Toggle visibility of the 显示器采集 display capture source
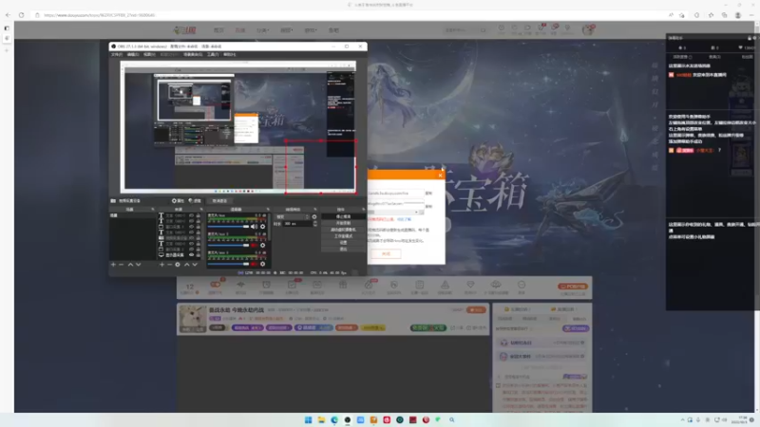 click(191, 254)
